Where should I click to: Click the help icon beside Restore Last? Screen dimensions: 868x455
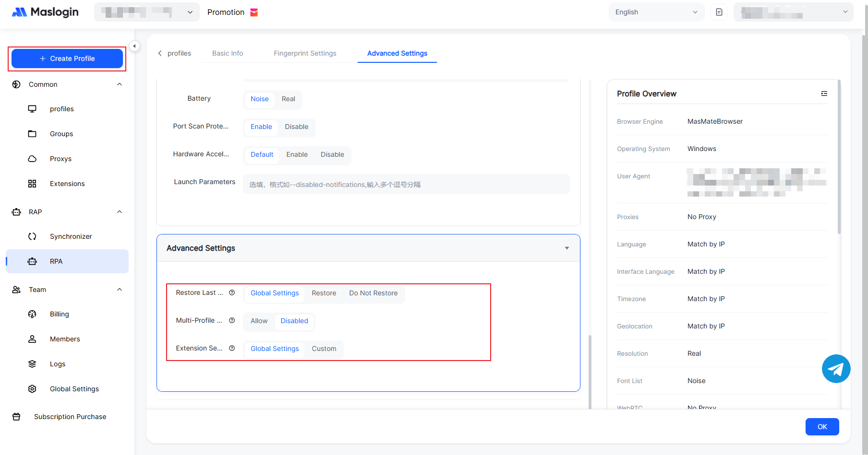point(232,292)
